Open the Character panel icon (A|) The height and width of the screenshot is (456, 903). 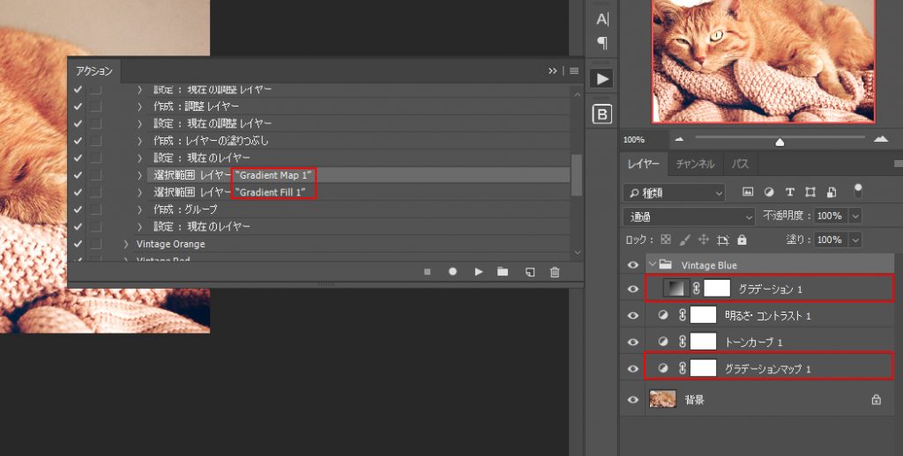601,19
